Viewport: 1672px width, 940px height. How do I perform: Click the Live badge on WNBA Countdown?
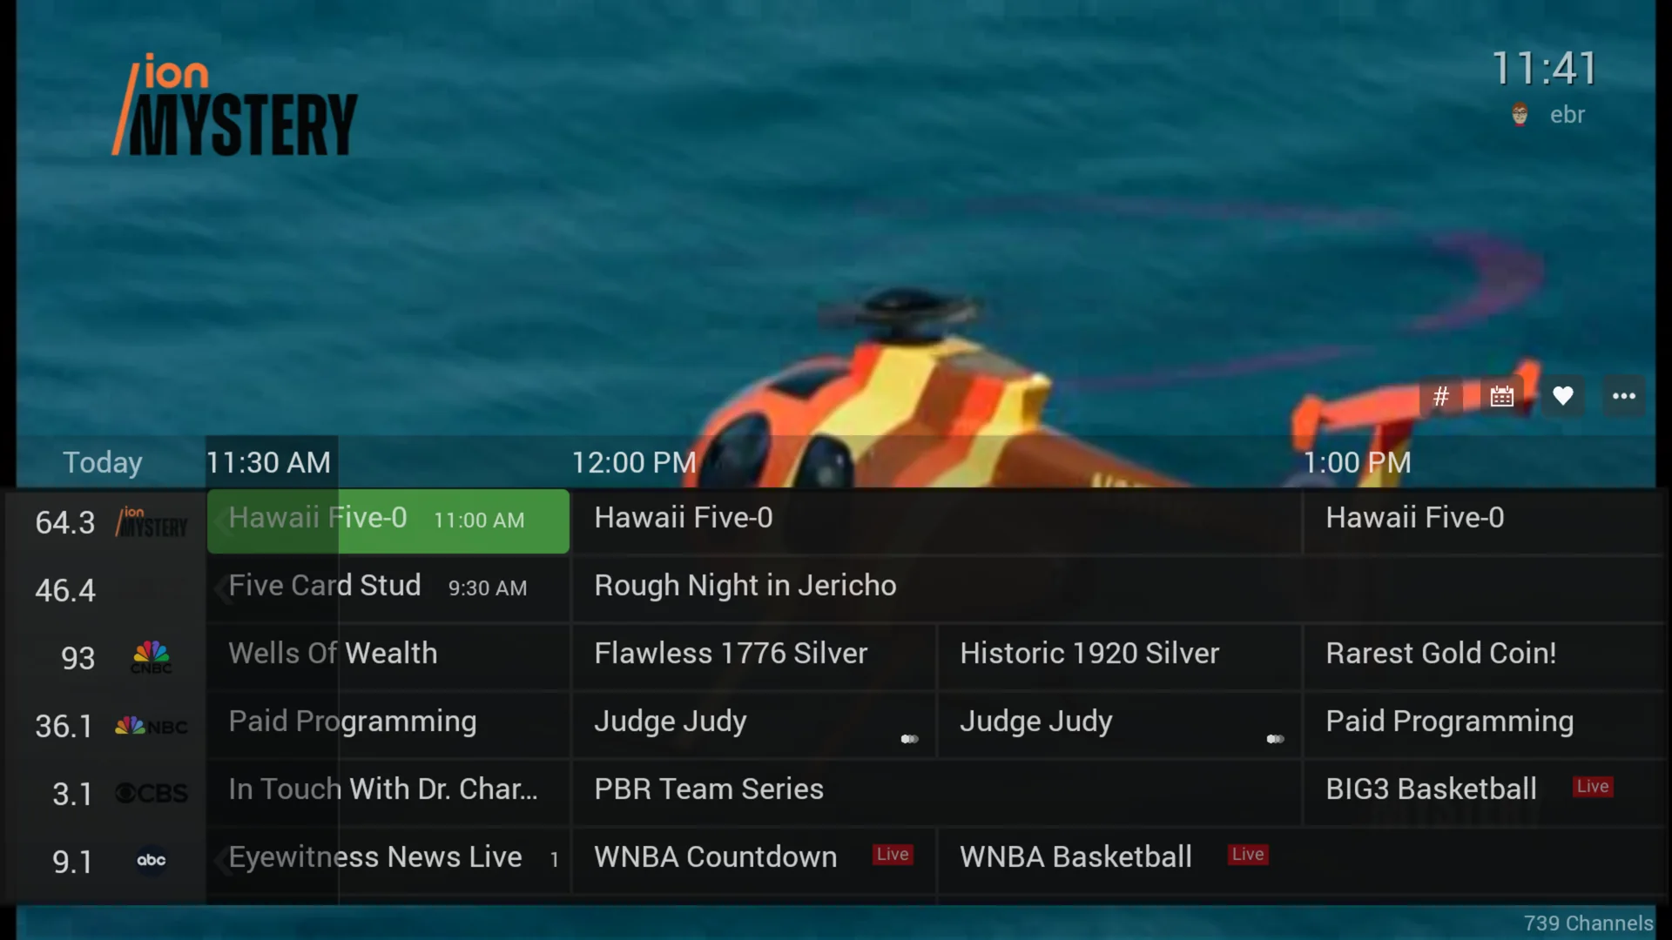[893, 855]
